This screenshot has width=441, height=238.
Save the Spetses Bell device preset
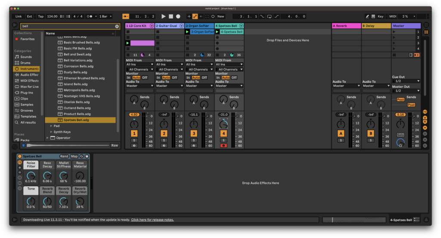pos(87,156)
